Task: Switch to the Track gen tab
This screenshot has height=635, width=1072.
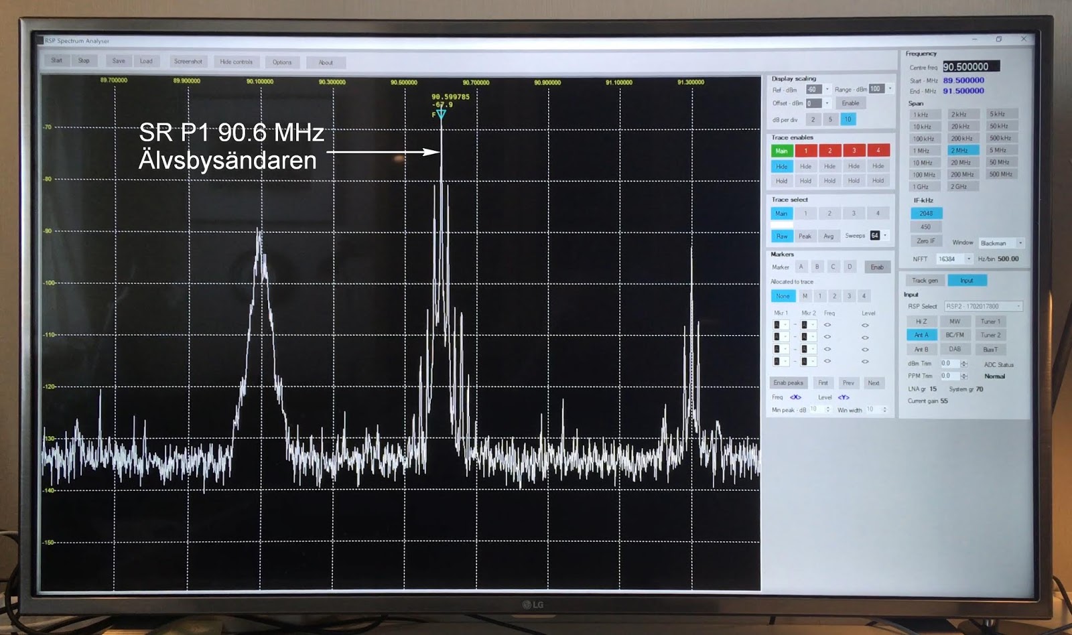Action: (x=925, y=280)
